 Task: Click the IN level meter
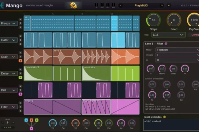(96, 5)
